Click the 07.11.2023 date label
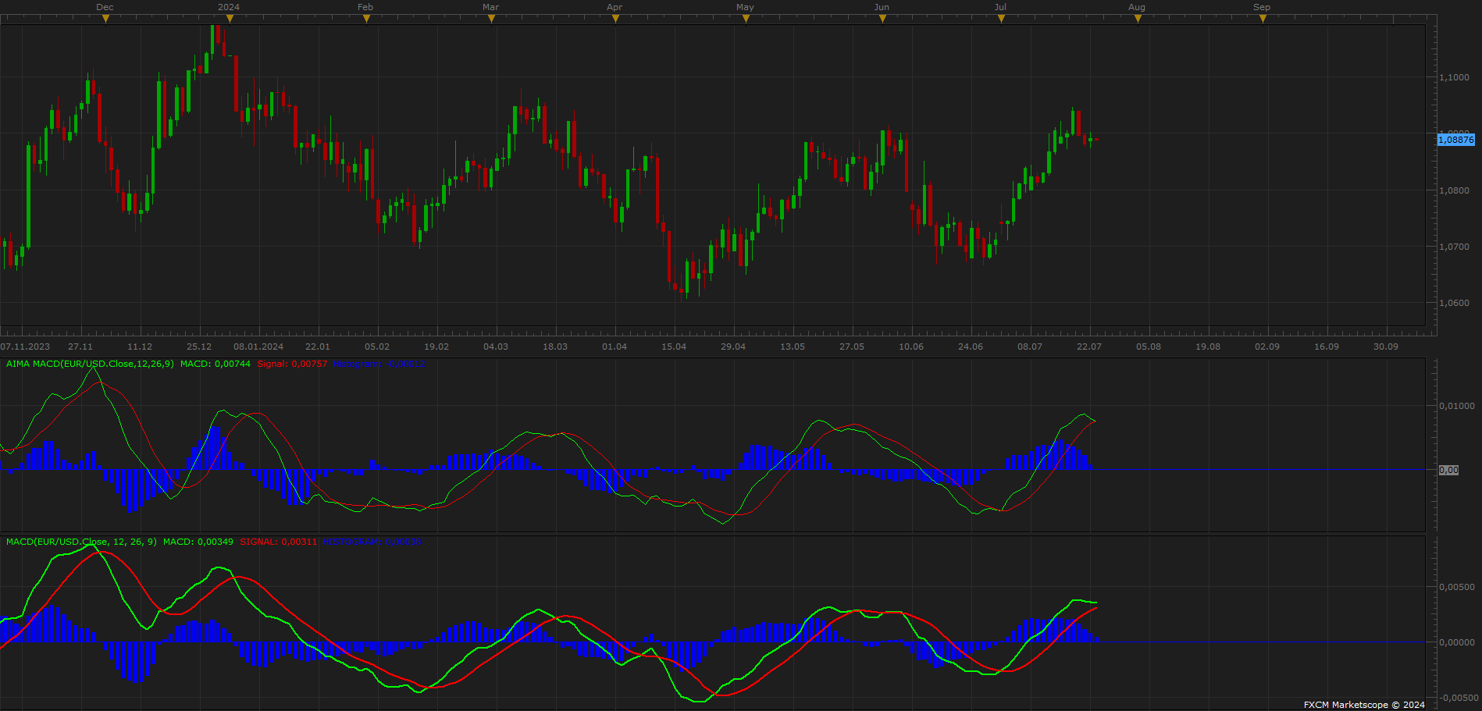Viewport: 1482px width, 711px height. pos(25,347)
